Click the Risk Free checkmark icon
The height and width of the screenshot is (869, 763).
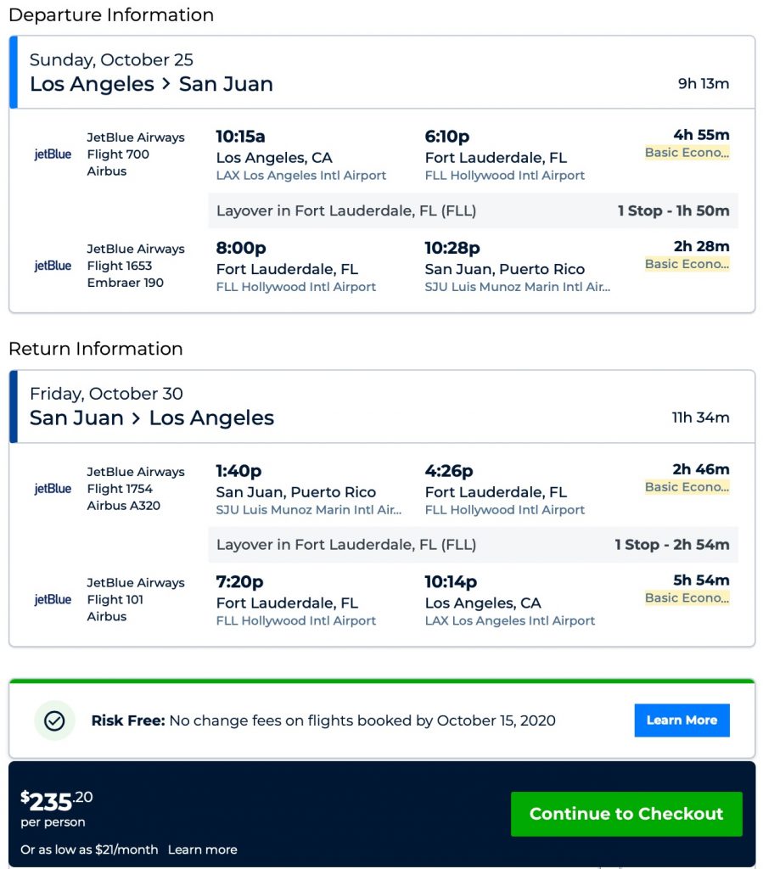54,720
